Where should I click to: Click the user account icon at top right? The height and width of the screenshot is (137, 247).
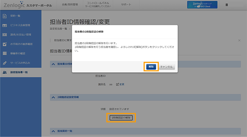(x=227, y=5)
